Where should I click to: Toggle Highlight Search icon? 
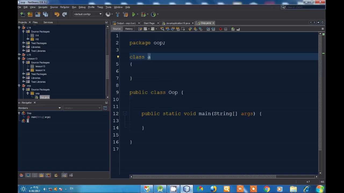pyautogui.click(x=178, y=29)
